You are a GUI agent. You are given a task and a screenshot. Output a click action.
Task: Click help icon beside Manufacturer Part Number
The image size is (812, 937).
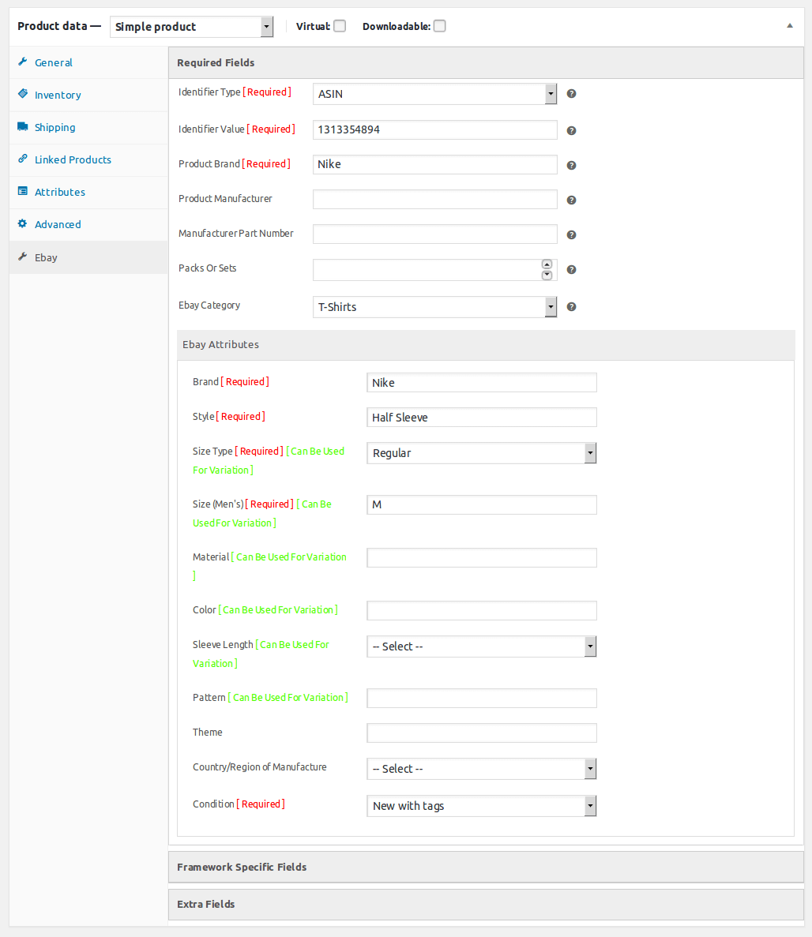pos(572,235)
